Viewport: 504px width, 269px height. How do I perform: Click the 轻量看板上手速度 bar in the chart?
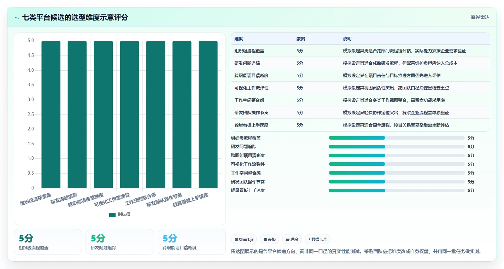pyautogui.click(x=208, y=115)
